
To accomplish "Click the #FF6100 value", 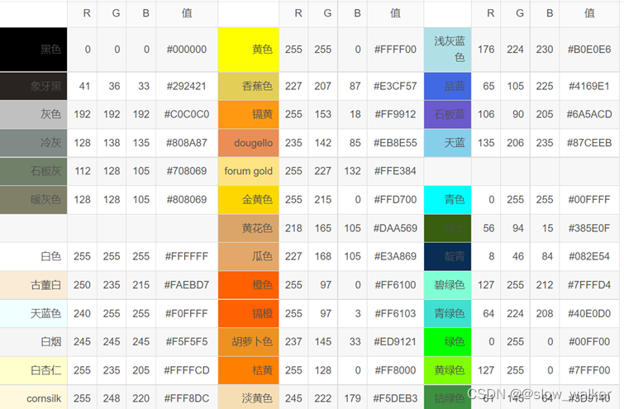I will (395, 285).
